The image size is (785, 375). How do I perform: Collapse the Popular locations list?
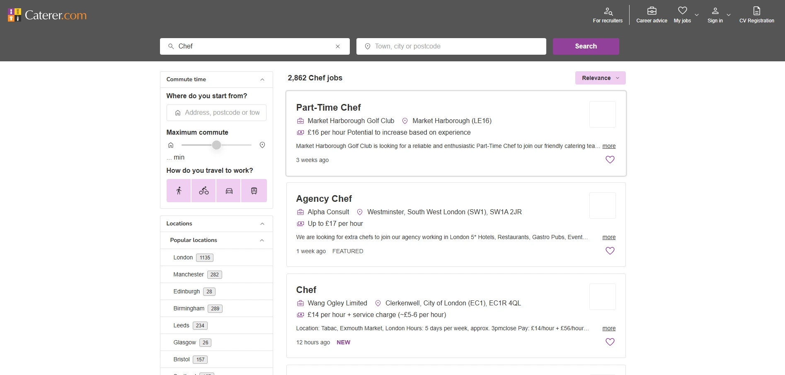(262, 240)
